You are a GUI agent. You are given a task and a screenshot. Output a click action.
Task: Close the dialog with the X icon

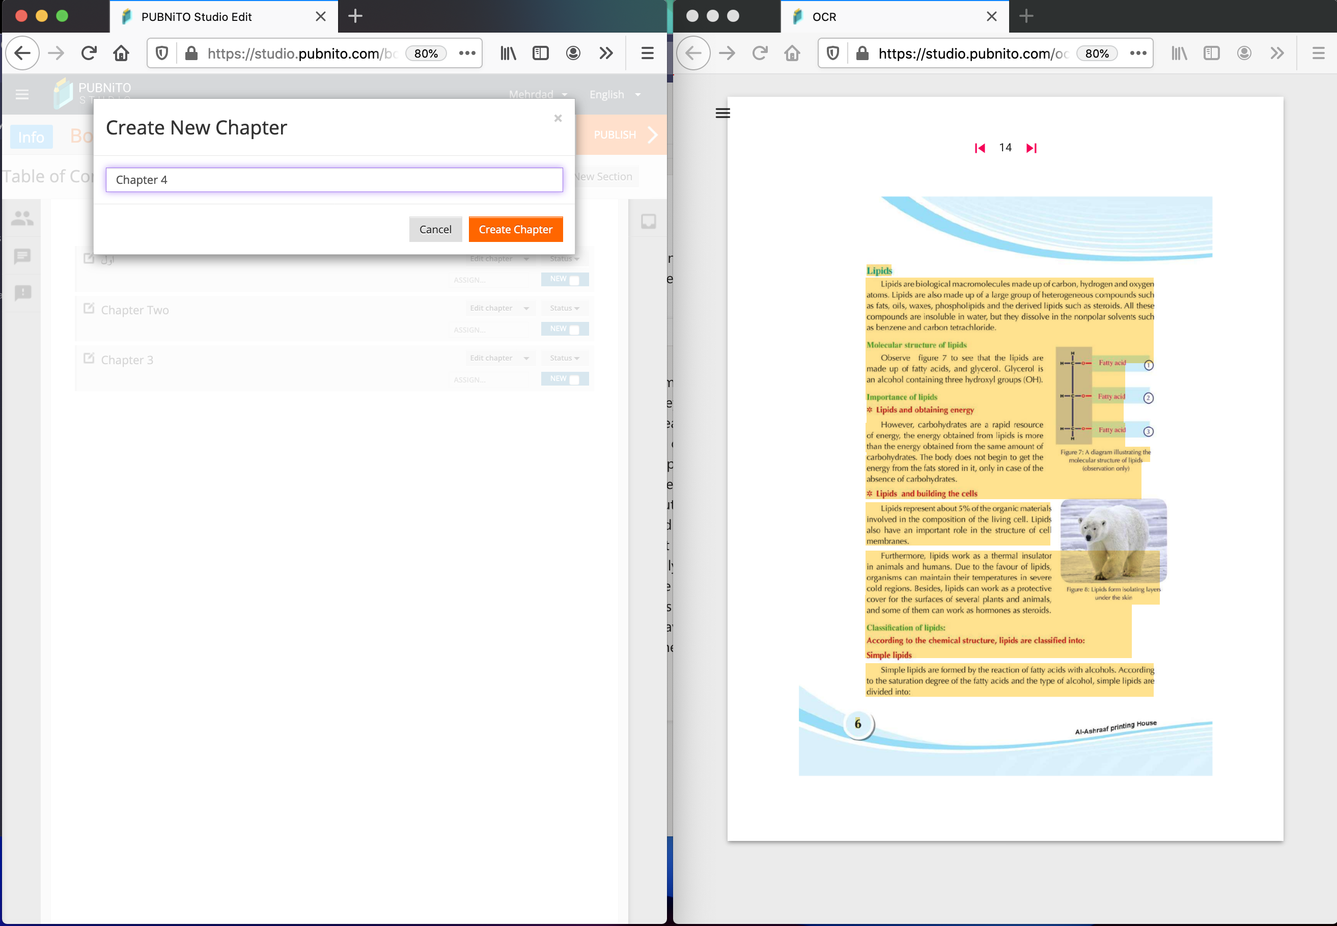(558, 118)
